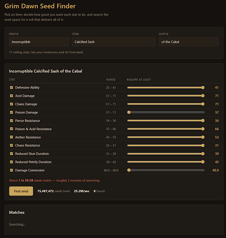Click the Pierce Resistance slider
226x238 pixels.
tap(166, 120)
